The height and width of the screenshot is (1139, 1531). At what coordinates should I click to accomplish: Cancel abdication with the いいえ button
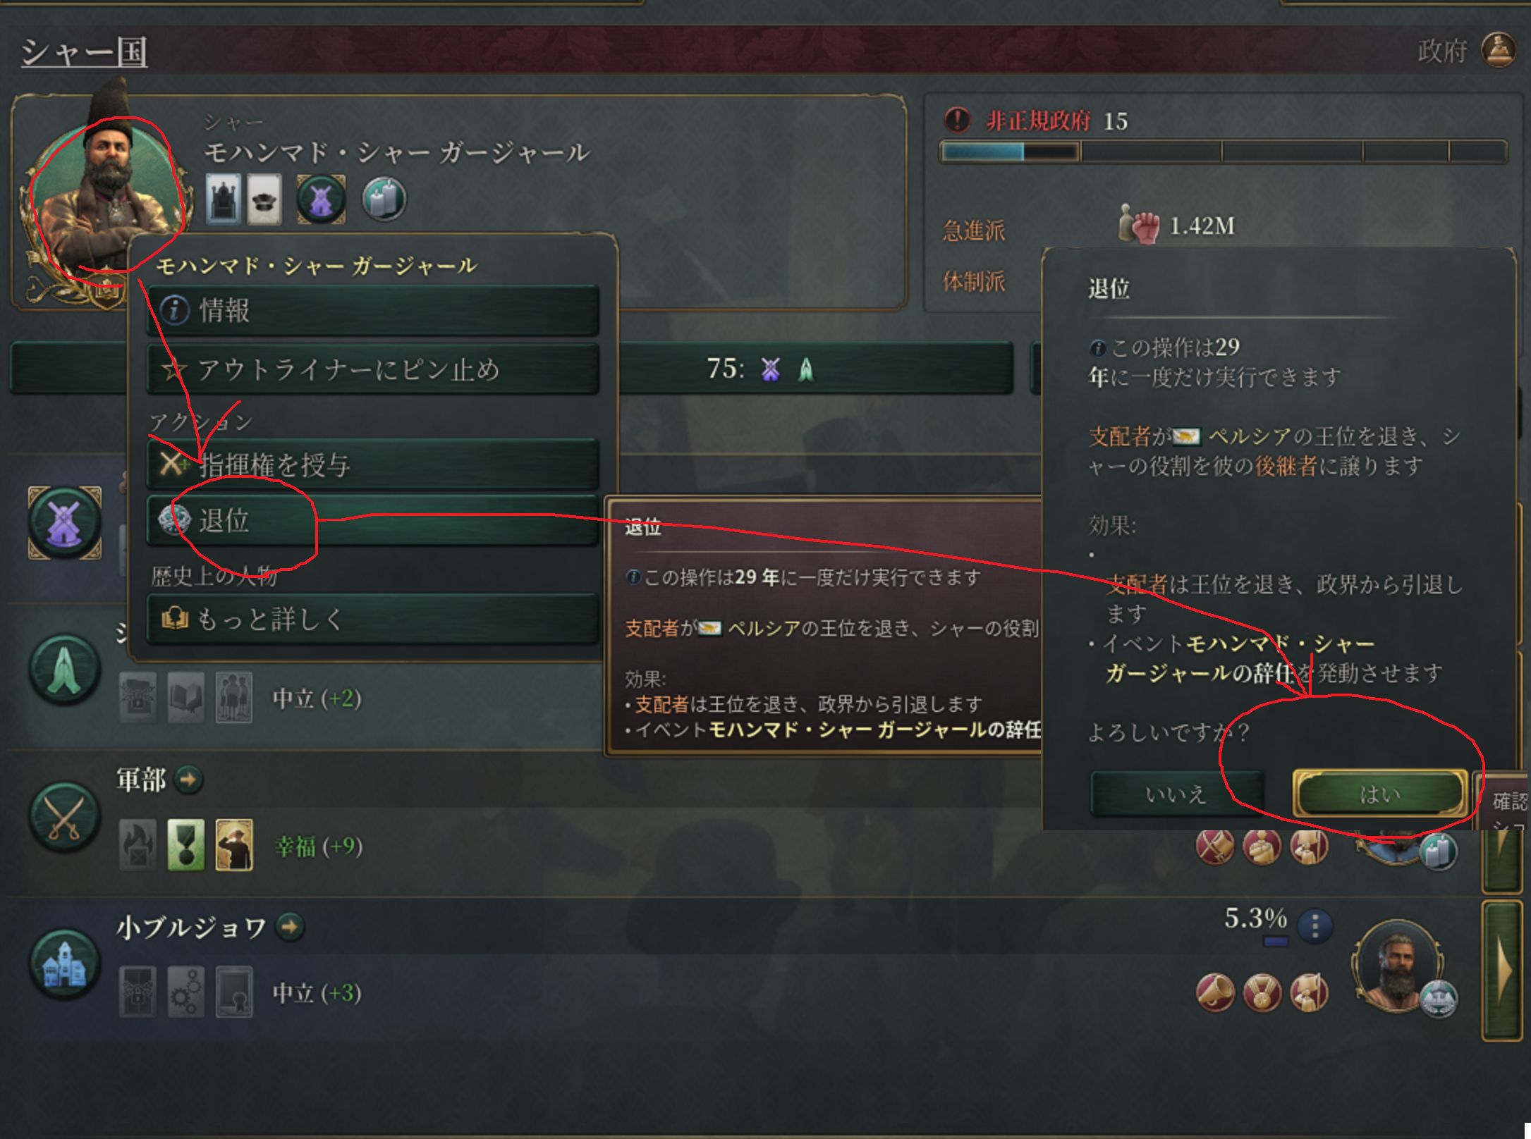(x=1176, y=794)
